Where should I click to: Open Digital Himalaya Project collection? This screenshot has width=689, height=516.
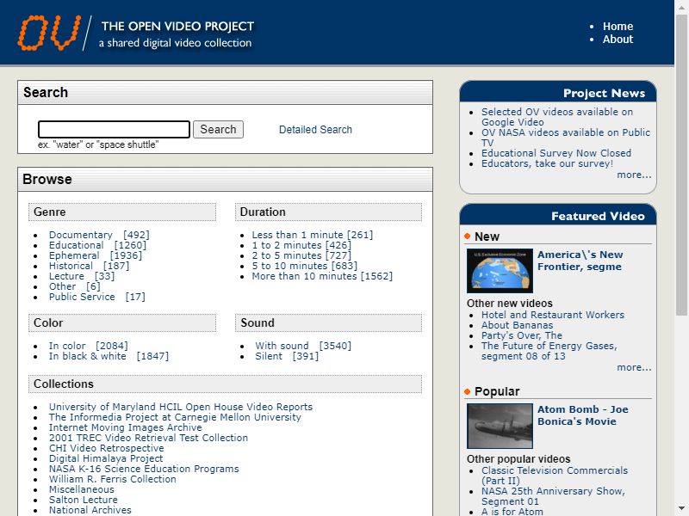click(x=106, y=458)
